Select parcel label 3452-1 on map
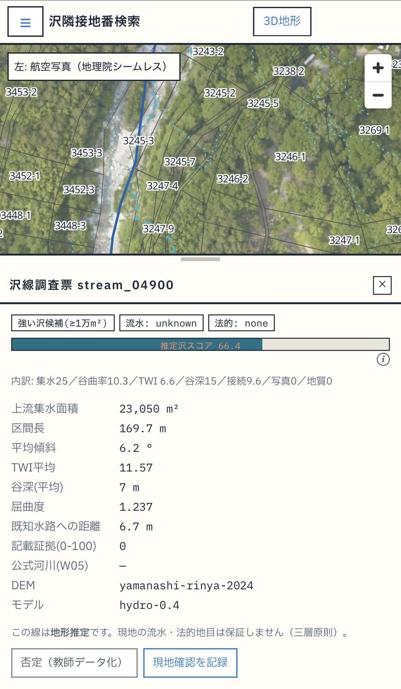The height and width of the screenshot is (689, 401). point(24,176)
